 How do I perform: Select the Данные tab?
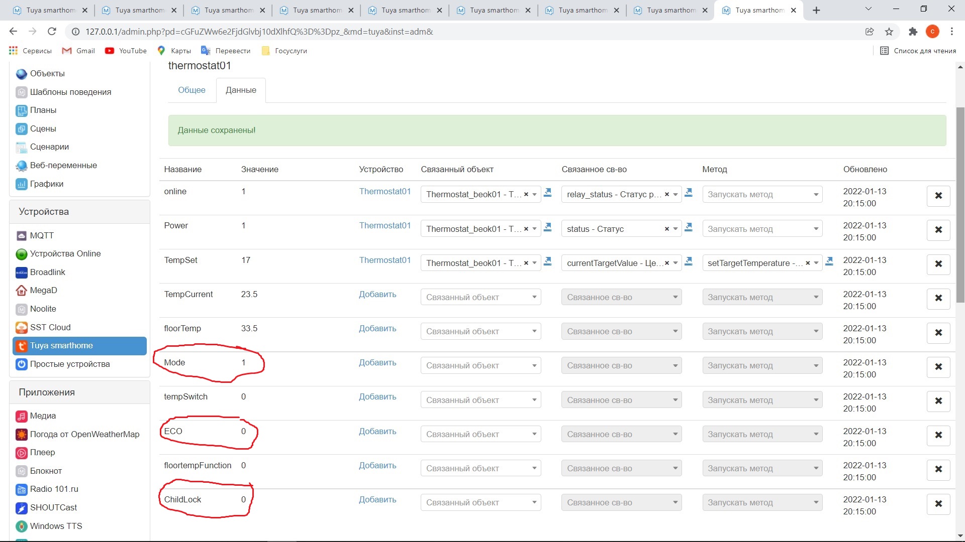(241, 90)
